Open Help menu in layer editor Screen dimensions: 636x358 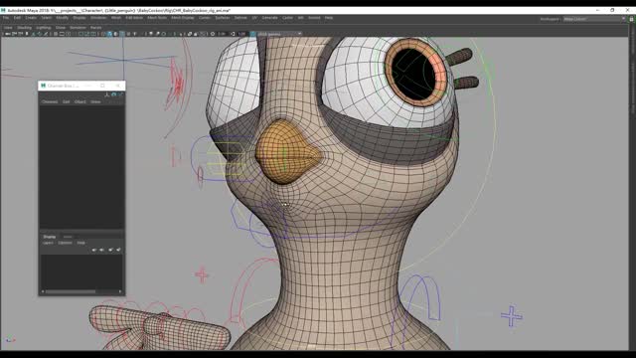point(81,243)
